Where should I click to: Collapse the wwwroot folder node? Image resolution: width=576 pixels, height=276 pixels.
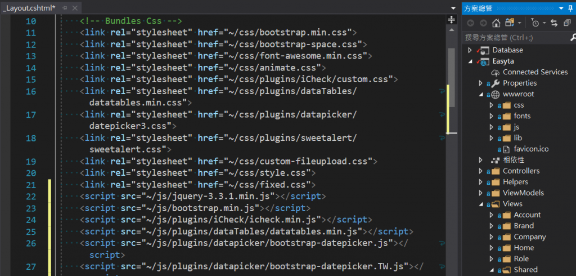(x=480, y=94)
